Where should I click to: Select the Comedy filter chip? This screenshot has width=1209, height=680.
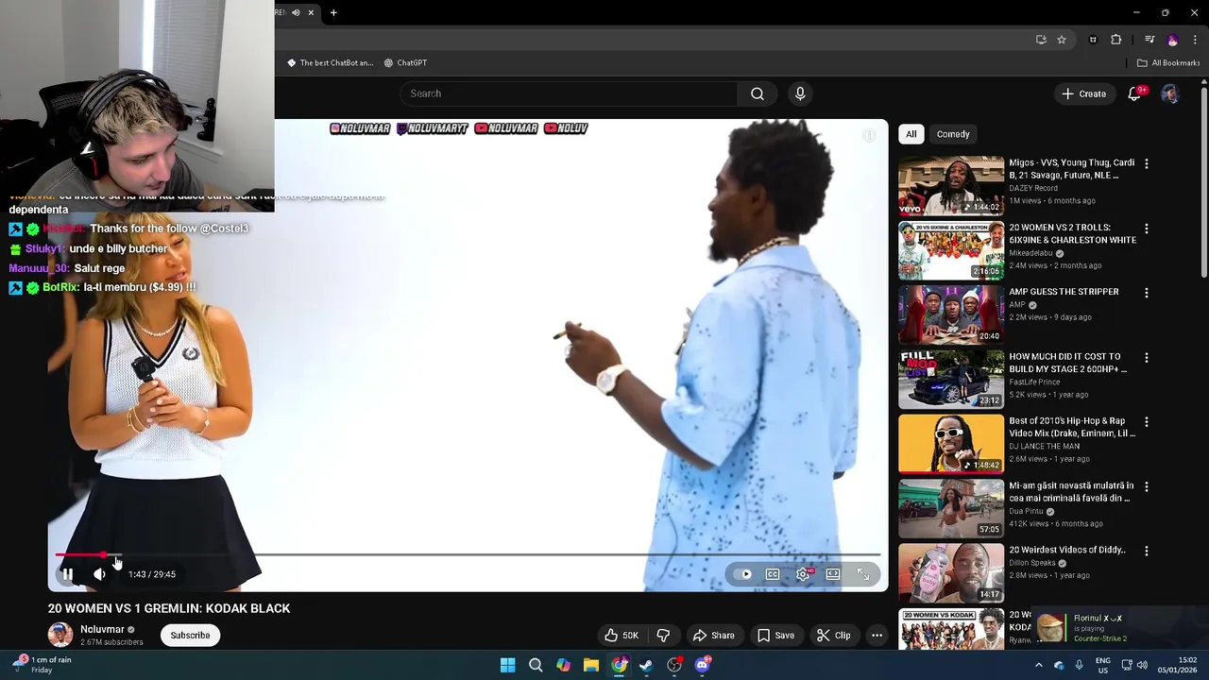[x=953, y=134]
